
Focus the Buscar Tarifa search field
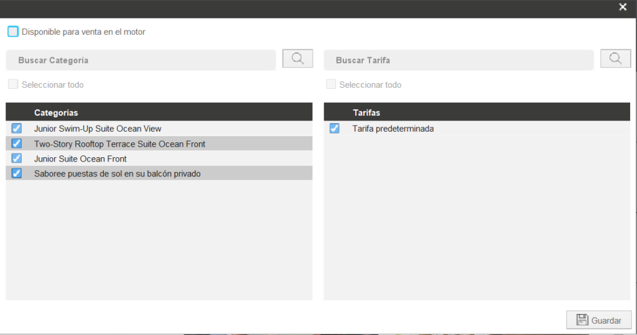[x=458, y=60]
